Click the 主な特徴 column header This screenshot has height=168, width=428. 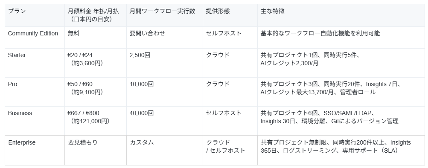tap(341, 15)
